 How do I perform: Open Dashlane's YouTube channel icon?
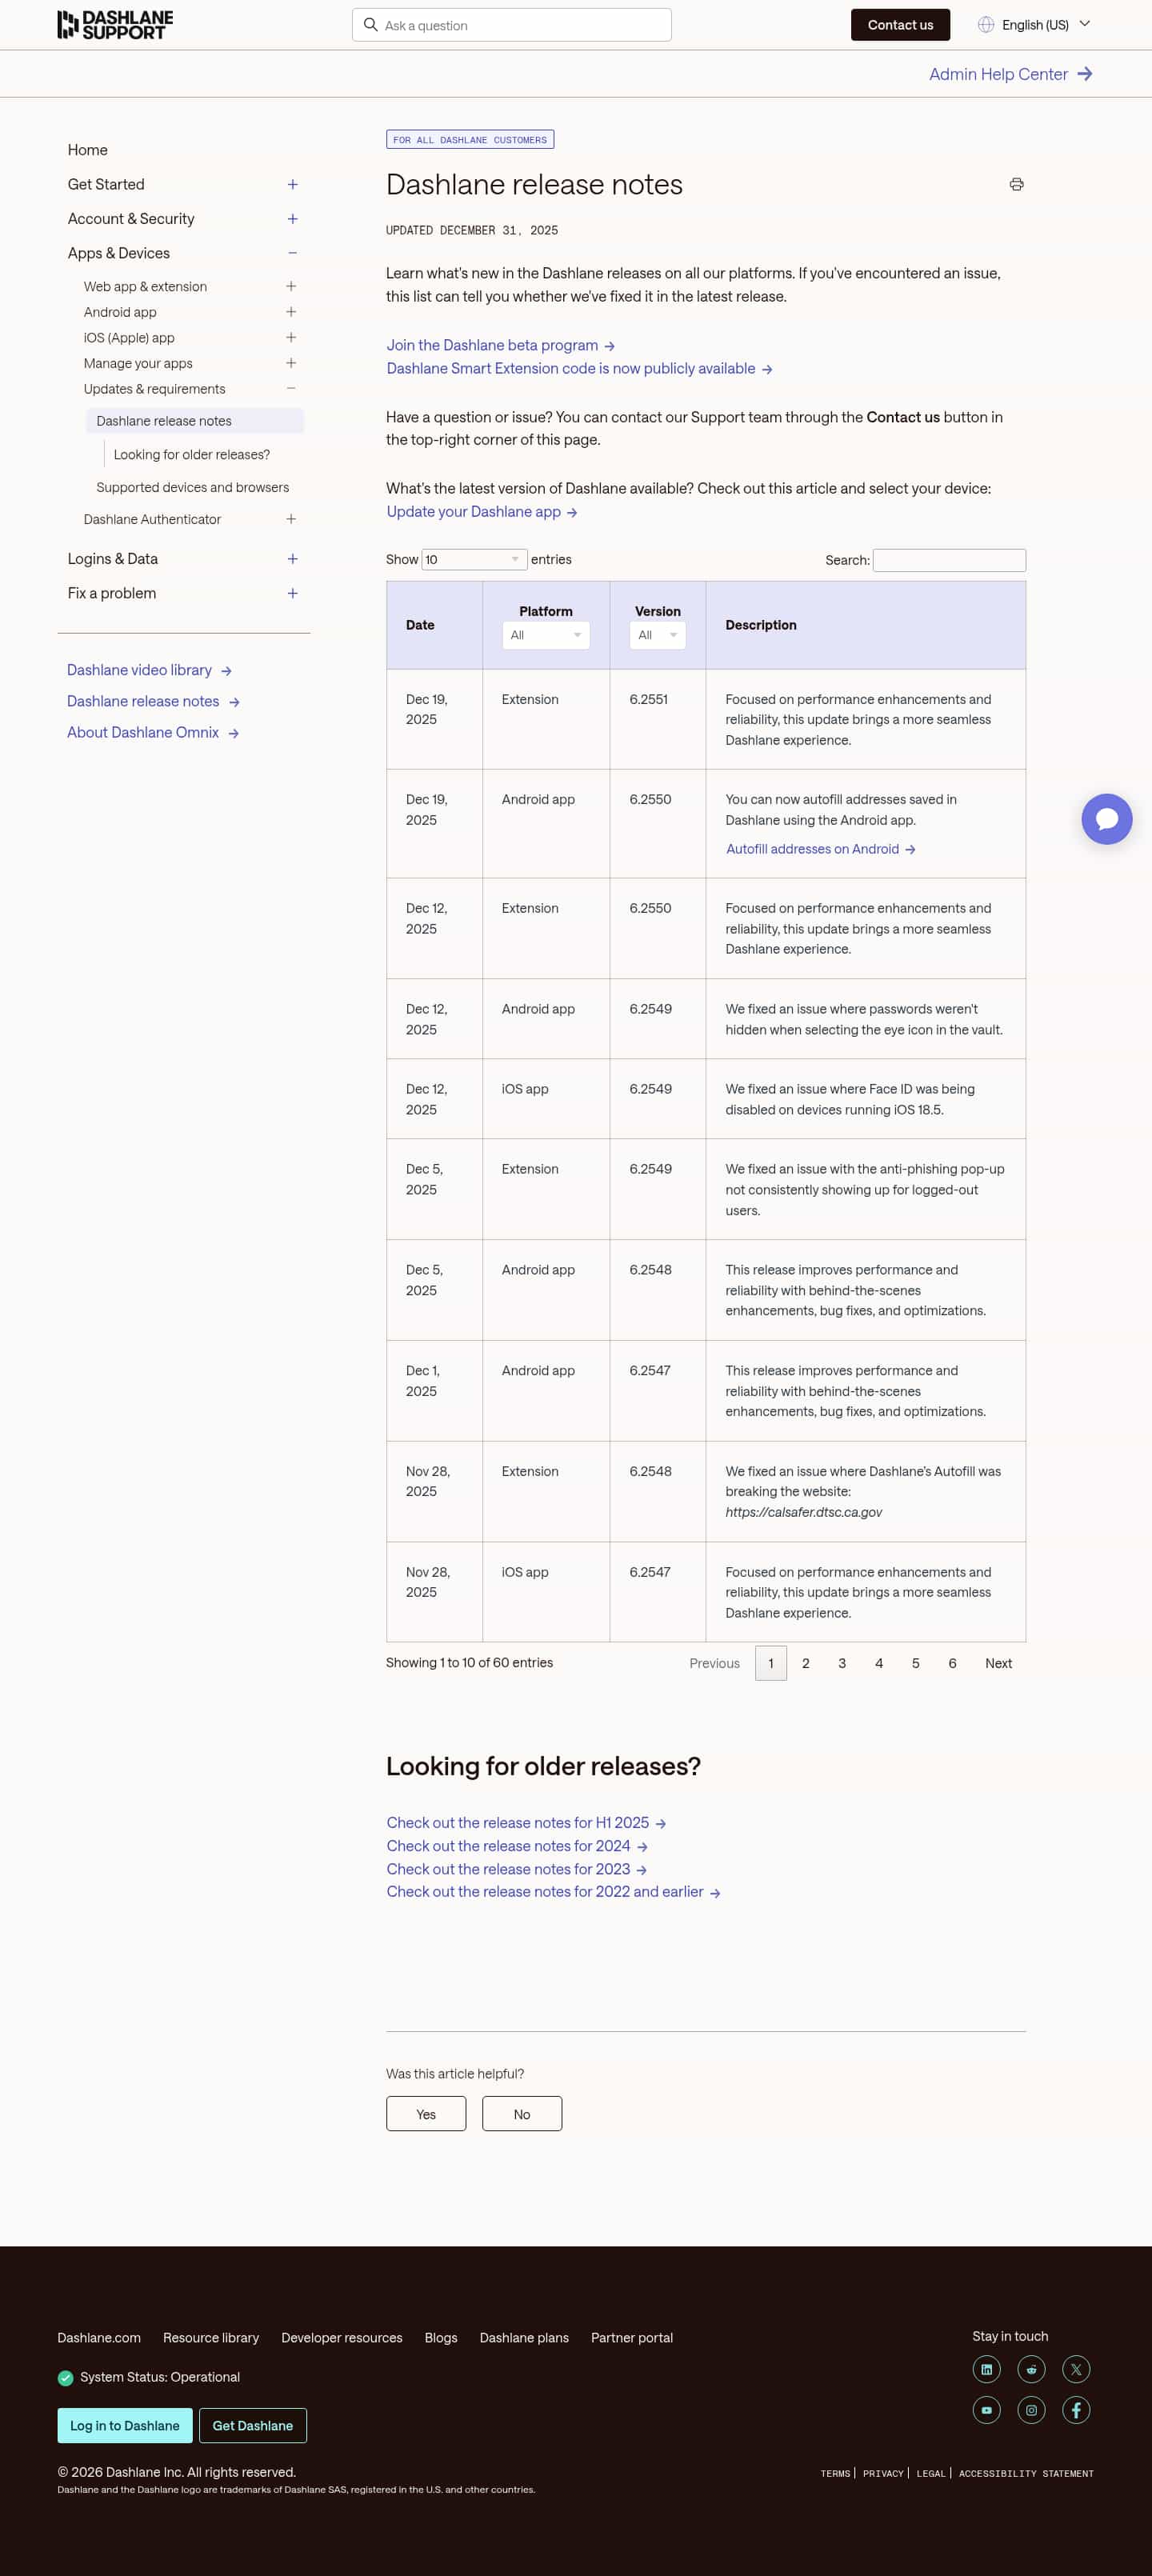pyautogui.click(x=986, y=2410)
